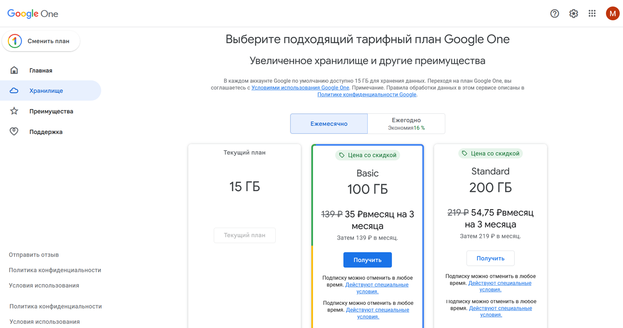This screenshot has height=328, width=623.
Task: Click Получить on the Standard 200 ГБ plan
Action: (491, 258)
